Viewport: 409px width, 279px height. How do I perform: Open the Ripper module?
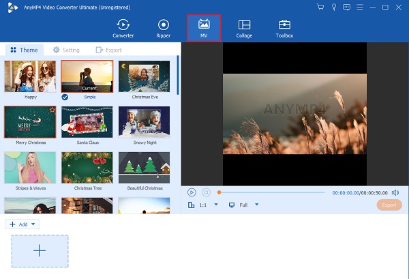pyautogui.click(x=164, y=28)
